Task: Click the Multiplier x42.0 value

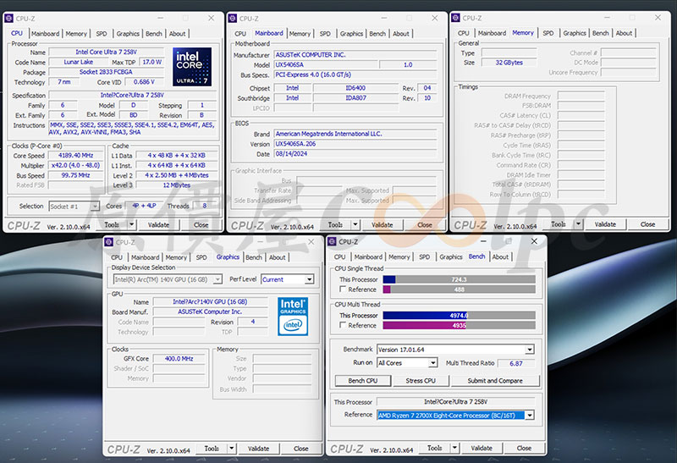Action: (76, 165)
